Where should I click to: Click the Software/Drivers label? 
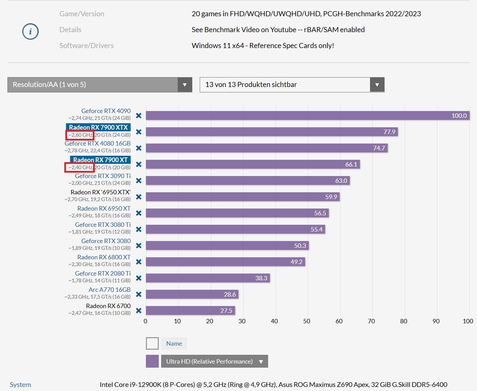87,46
